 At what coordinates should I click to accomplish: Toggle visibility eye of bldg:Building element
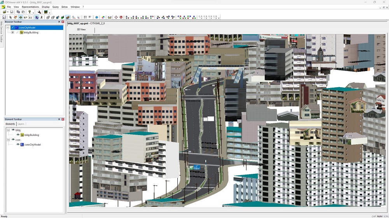point(18,135)
